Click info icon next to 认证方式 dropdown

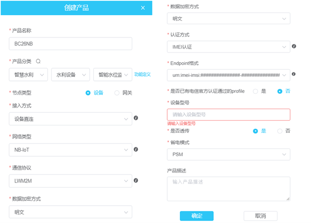coord(294,47)
